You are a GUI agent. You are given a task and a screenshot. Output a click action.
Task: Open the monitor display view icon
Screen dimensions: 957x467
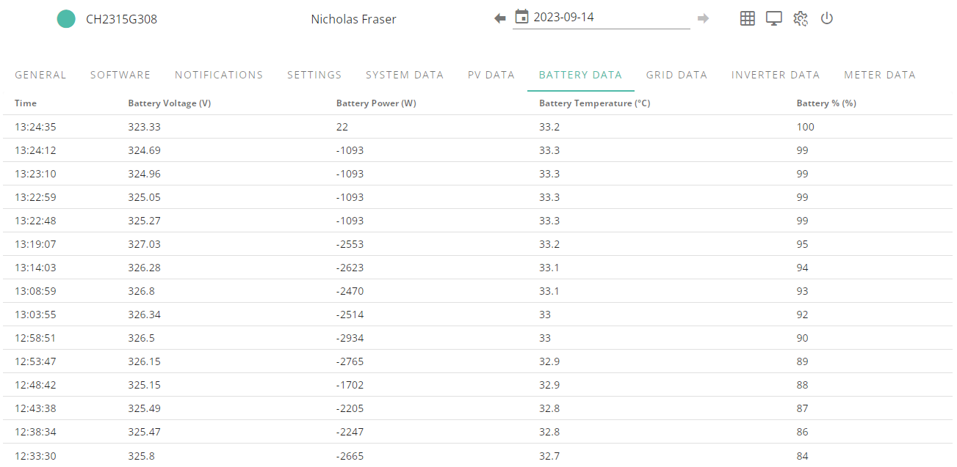774,18
